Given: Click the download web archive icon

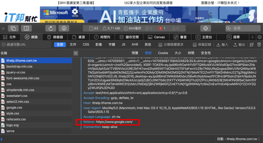Looking at the screenshot, I should coord(64,28).
